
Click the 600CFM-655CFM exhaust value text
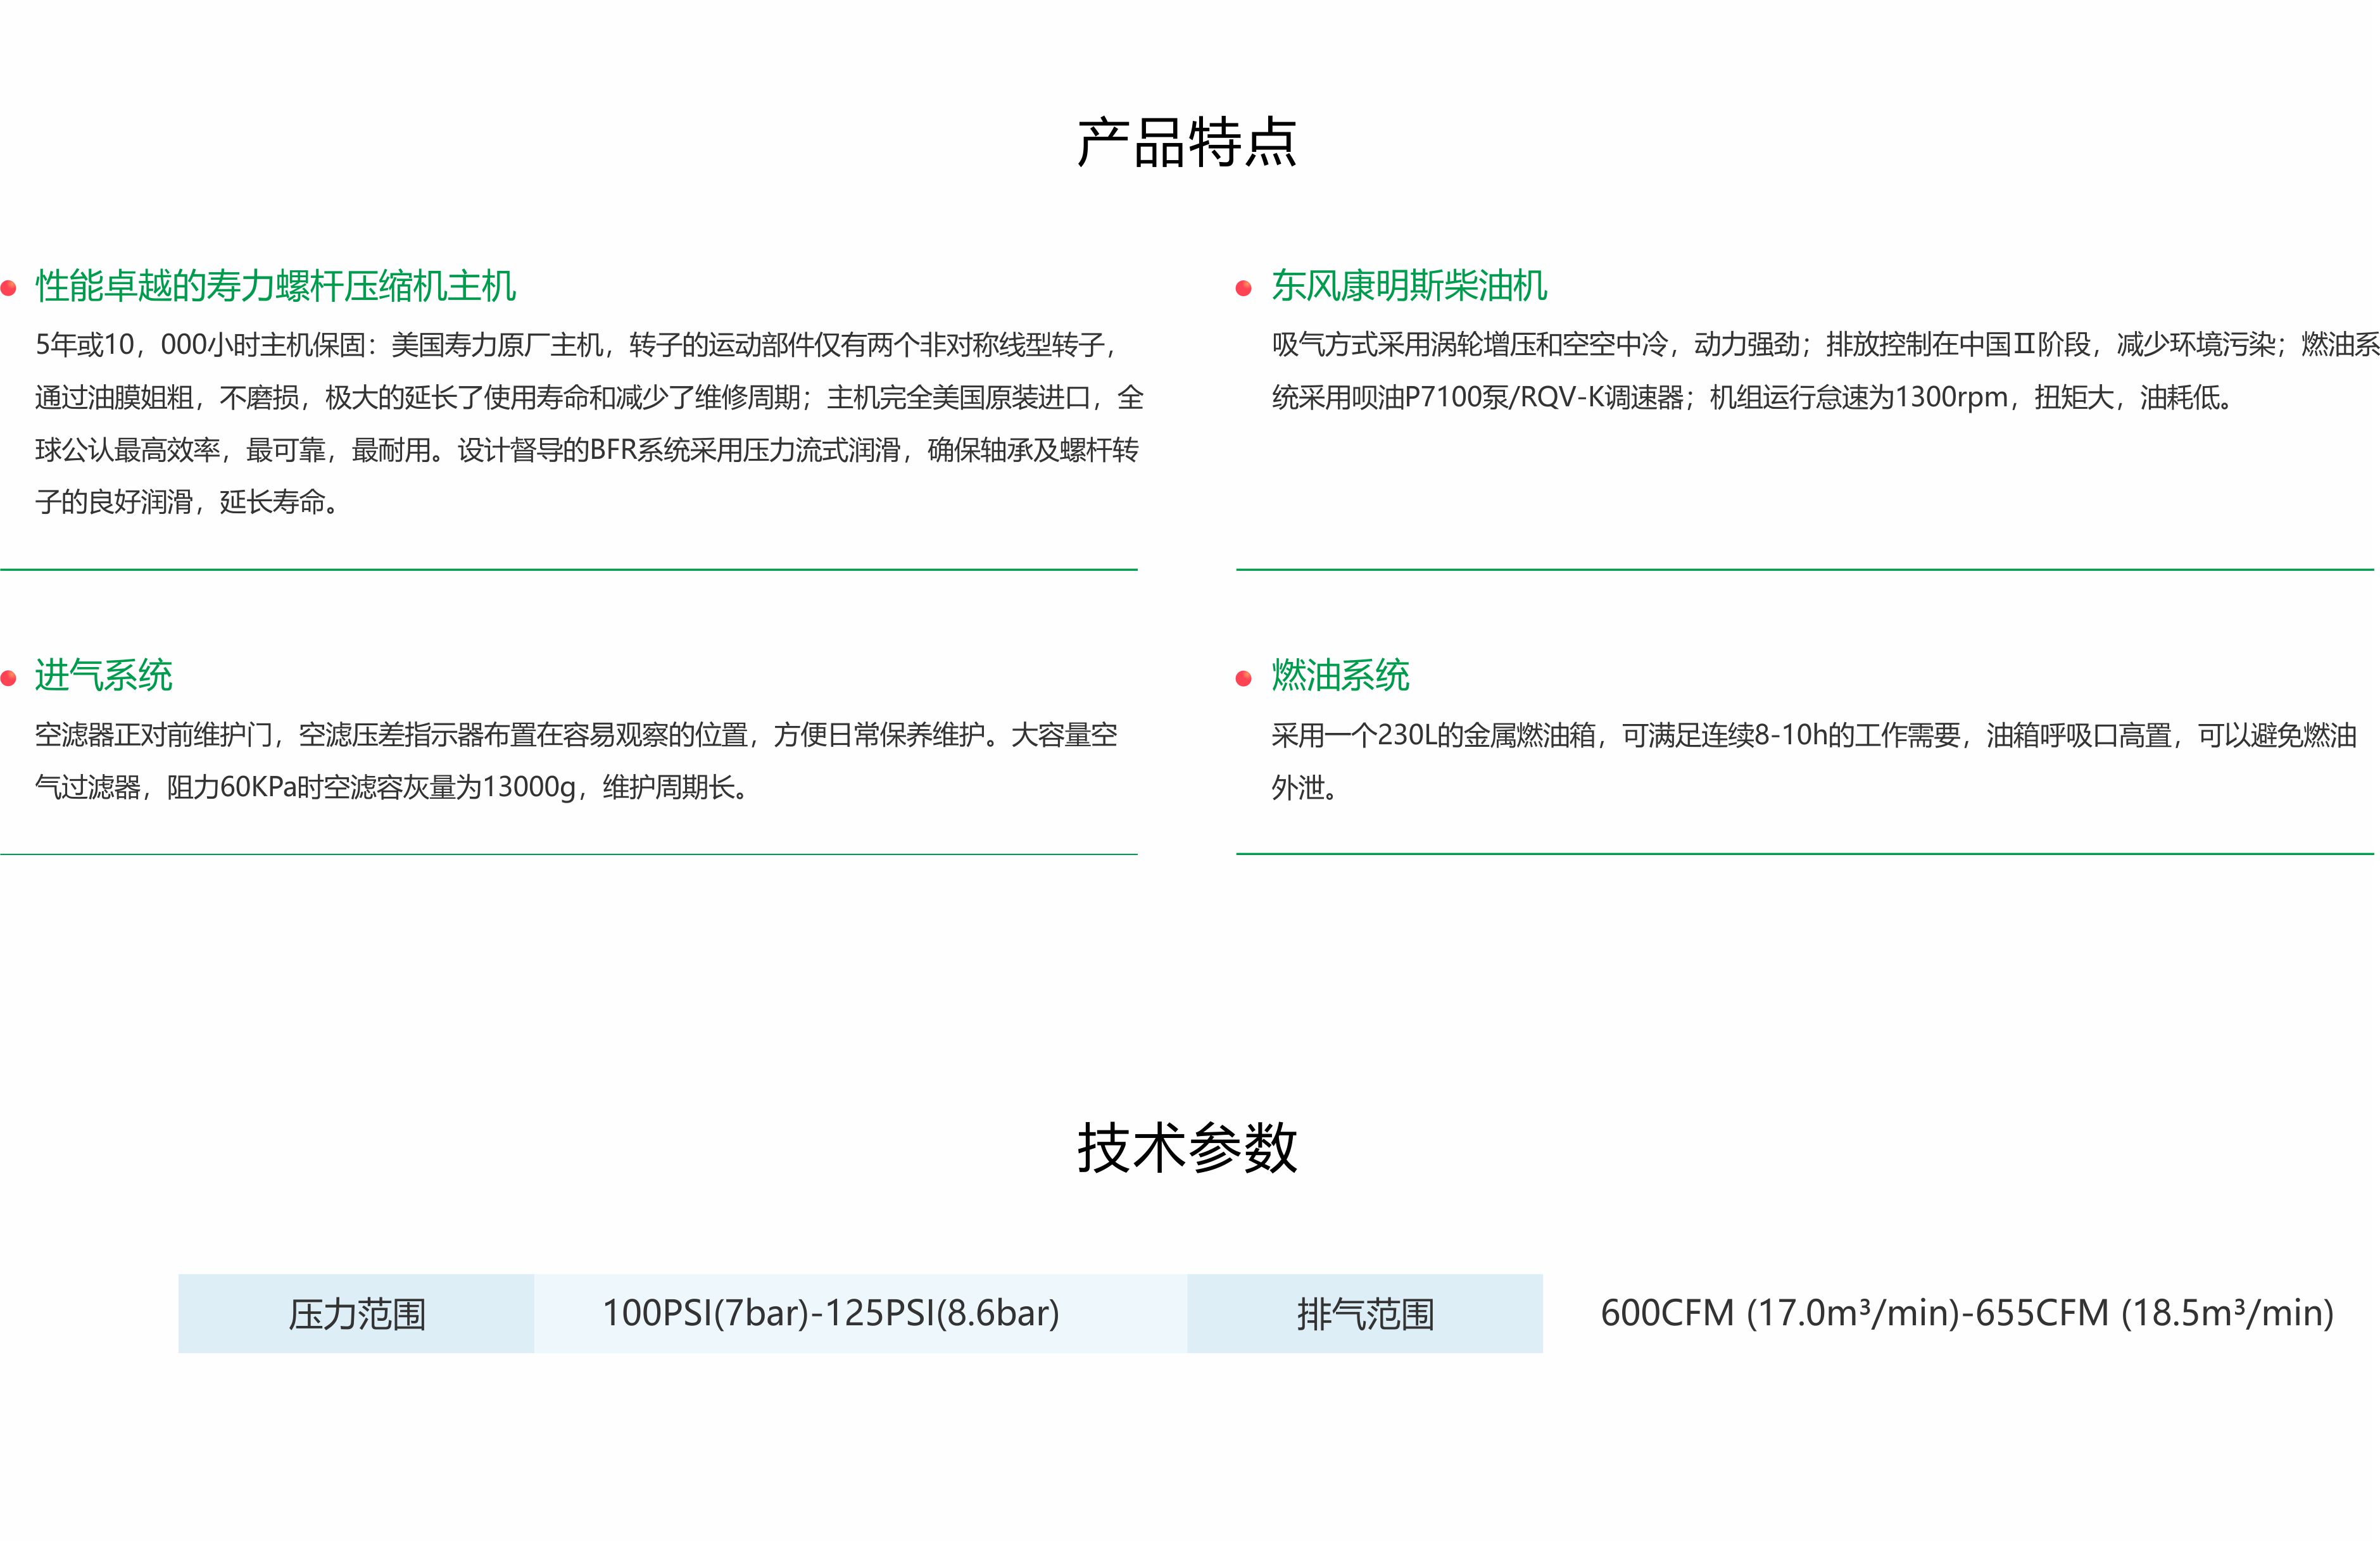(x=1966, y=1313)
